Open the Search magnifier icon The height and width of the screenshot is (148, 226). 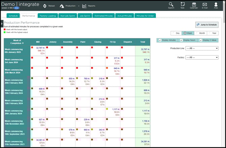point(171,4)
